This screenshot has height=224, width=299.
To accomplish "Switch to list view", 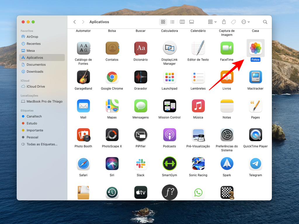I will [x=172, y=22].
